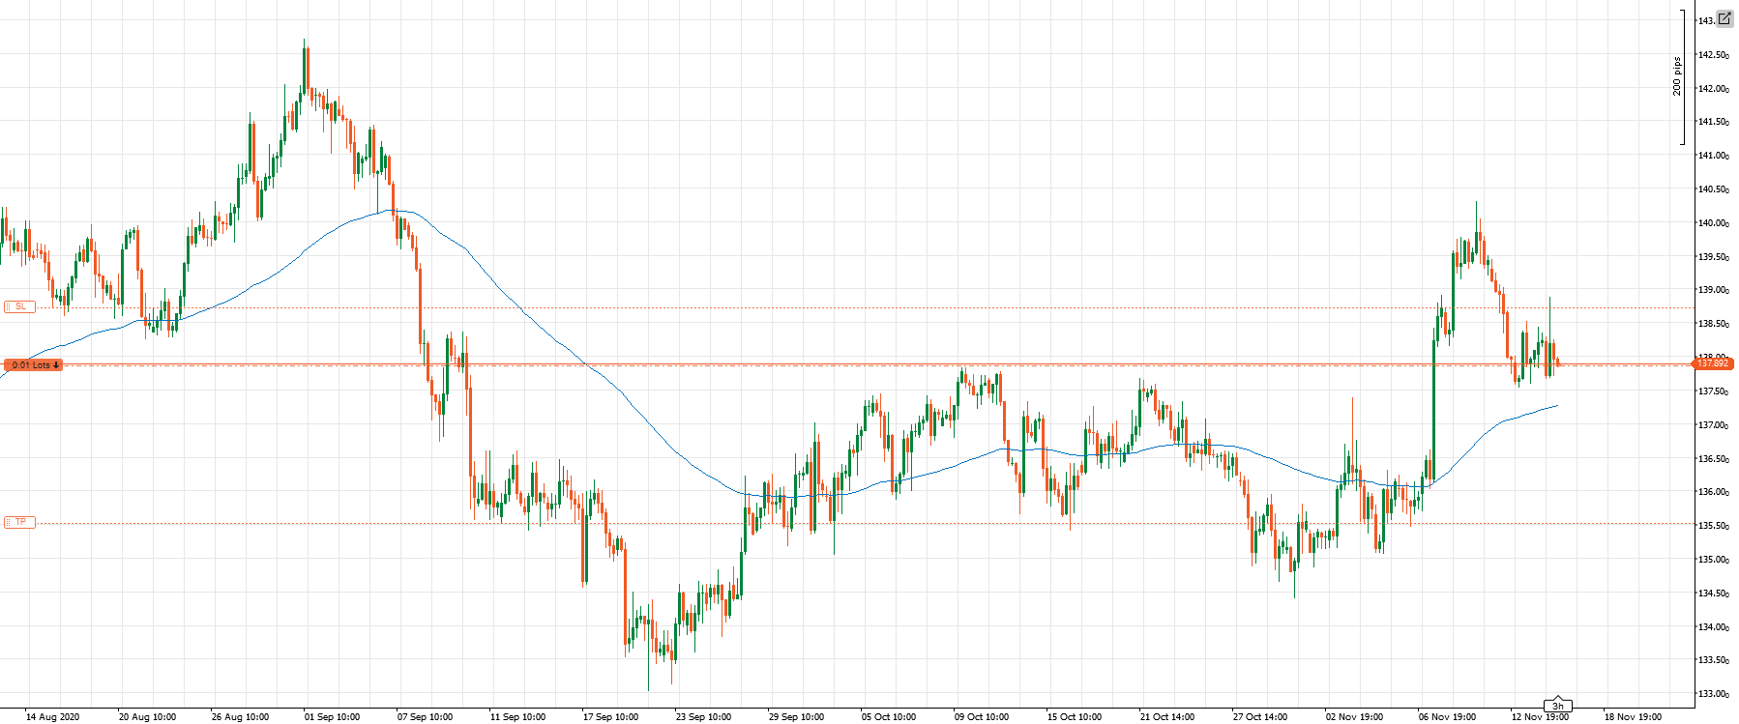The width and height of the screenshot is (1739, 724).
Task: Click the 133.50 price axis label
Action: pyautogui.click(x=1714, y=660)
